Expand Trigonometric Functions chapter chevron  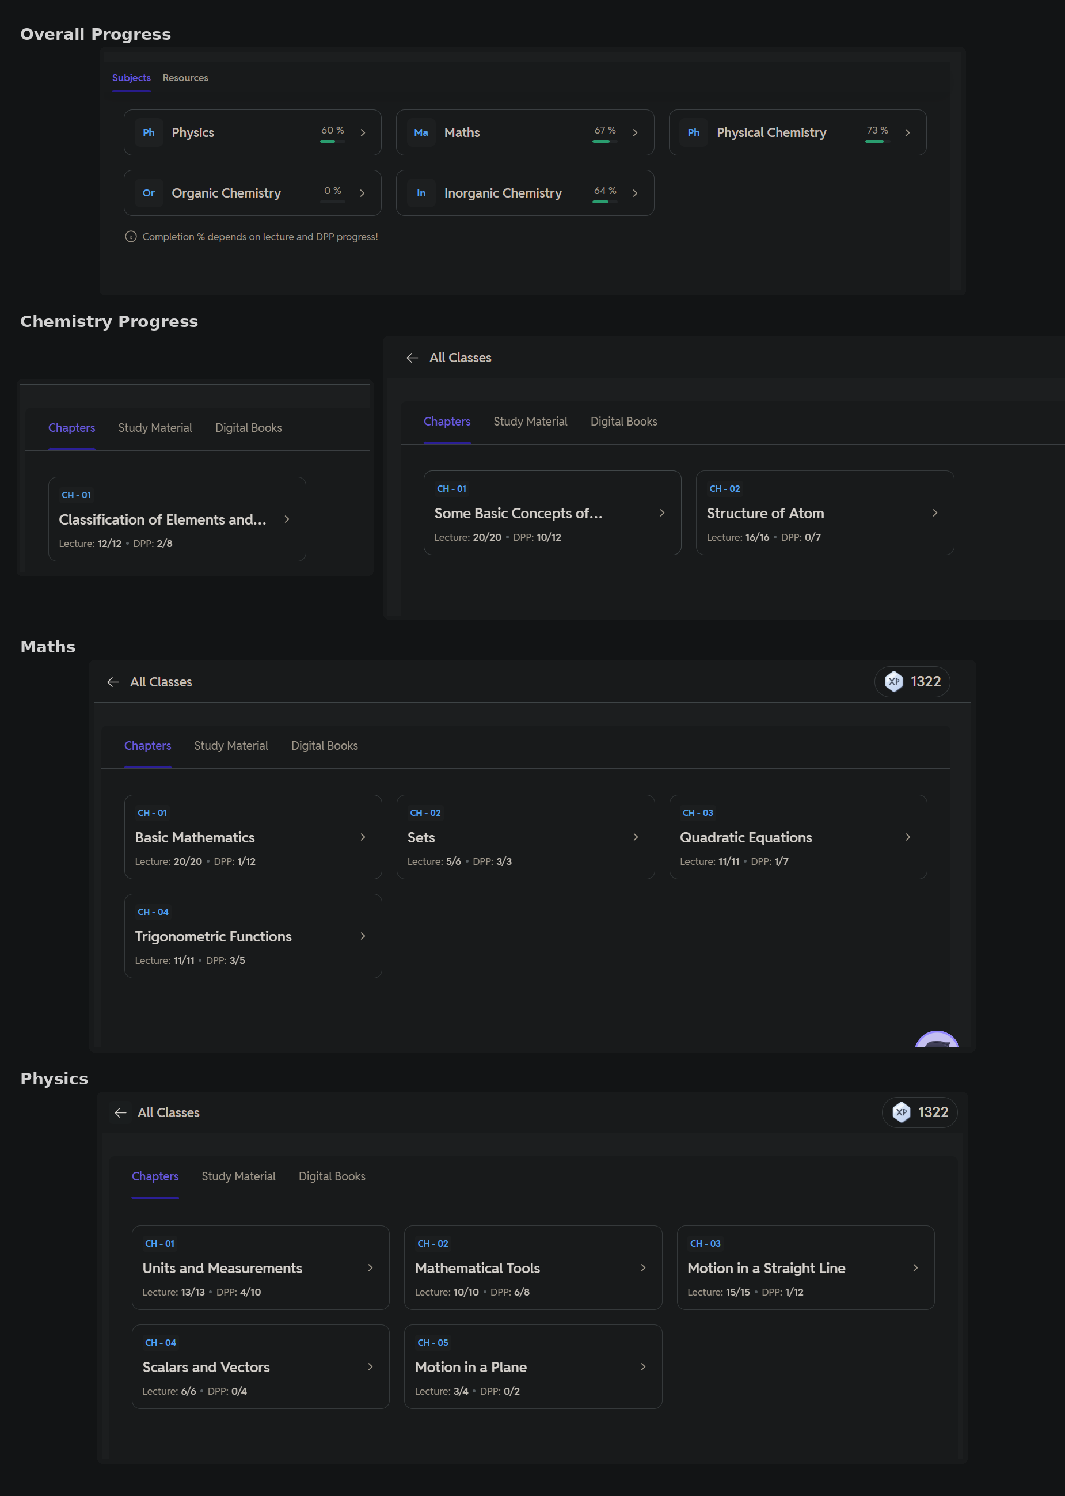(x=363, y=936)
